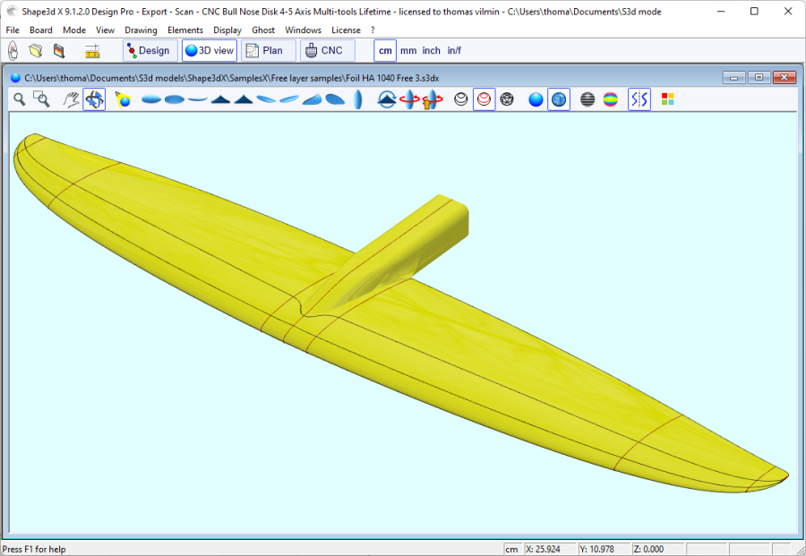
Task: Enable millimeter units by clicking mm
Action: click(x=407, y=50)
